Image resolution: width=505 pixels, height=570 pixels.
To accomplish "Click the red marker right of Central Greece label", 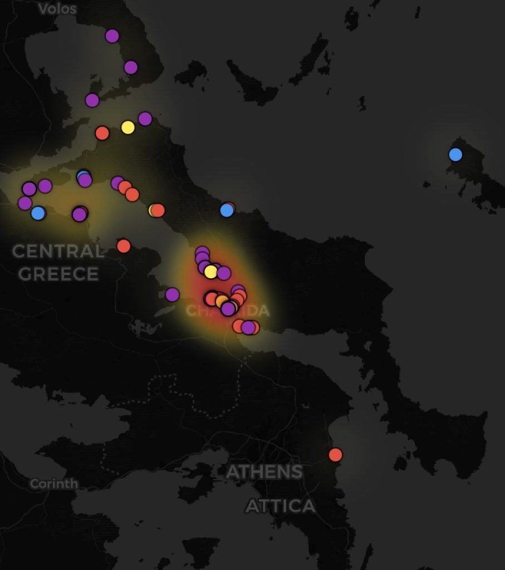I will coord(124,246).
